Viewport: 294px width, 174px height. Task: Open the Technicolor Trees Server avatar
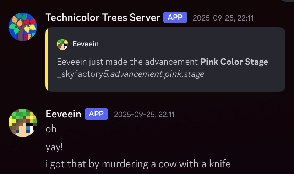pos(23,27)
